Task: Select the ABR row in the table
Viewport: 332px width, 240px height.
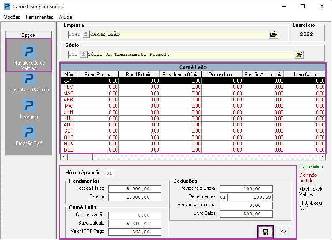Action: click(x=193, y=100)
